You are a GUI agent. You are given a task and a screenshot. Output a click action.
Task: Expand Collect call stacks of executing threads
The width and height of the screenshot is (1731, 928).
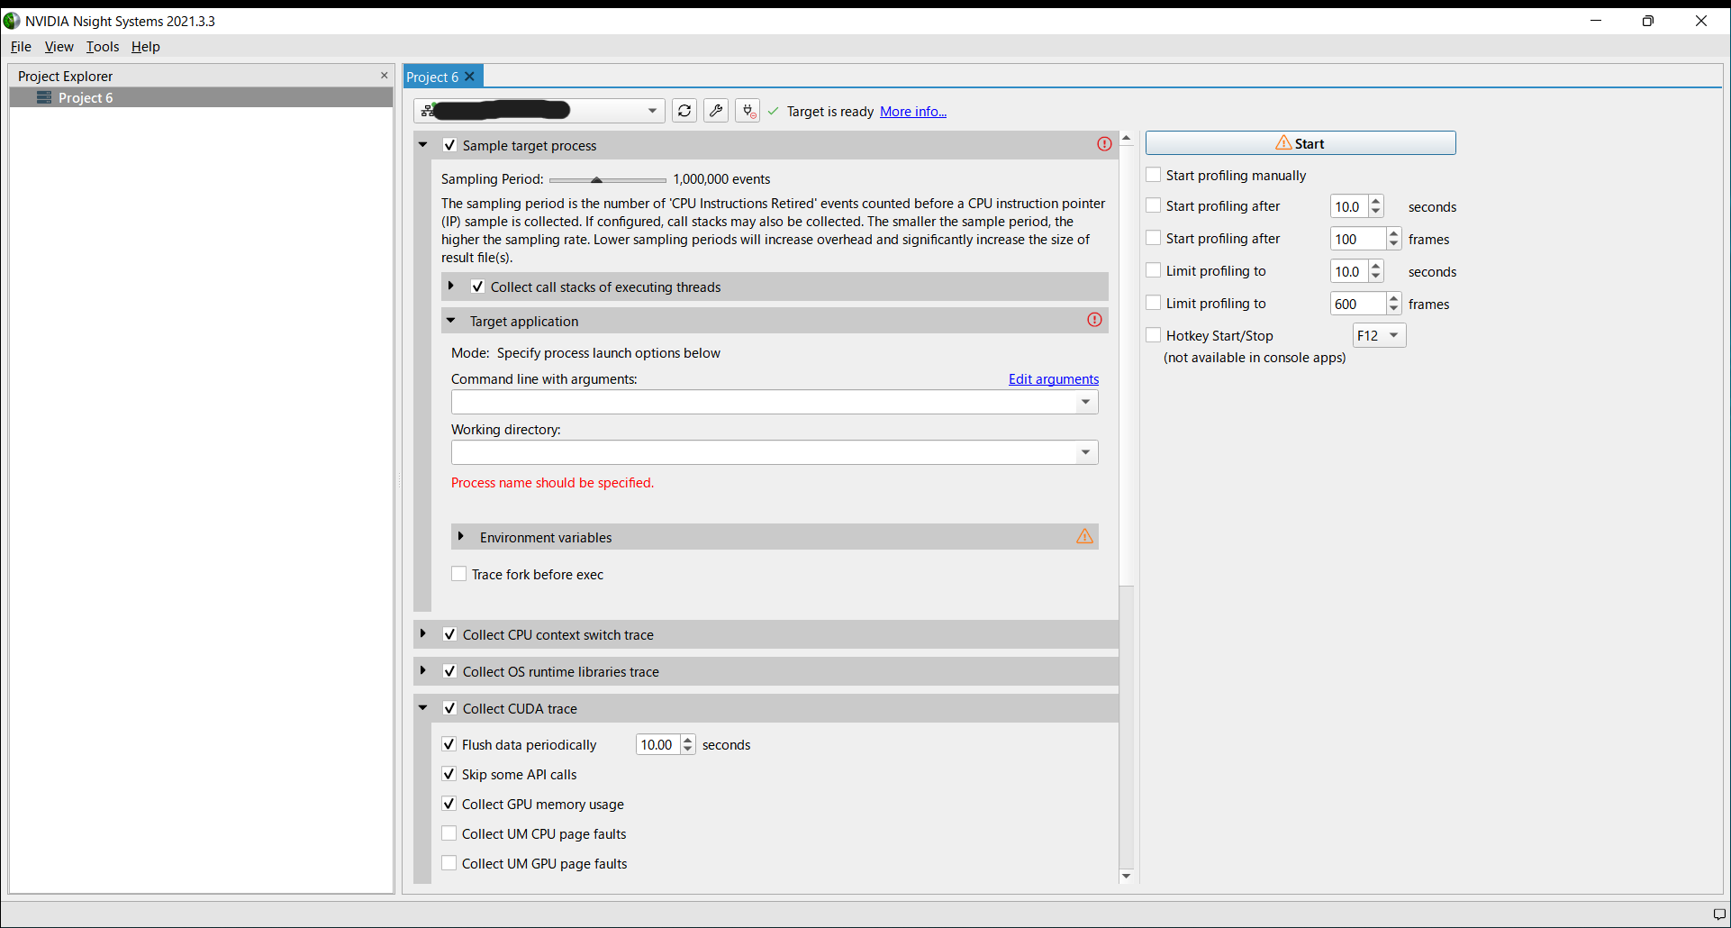[x=451, y=287]
